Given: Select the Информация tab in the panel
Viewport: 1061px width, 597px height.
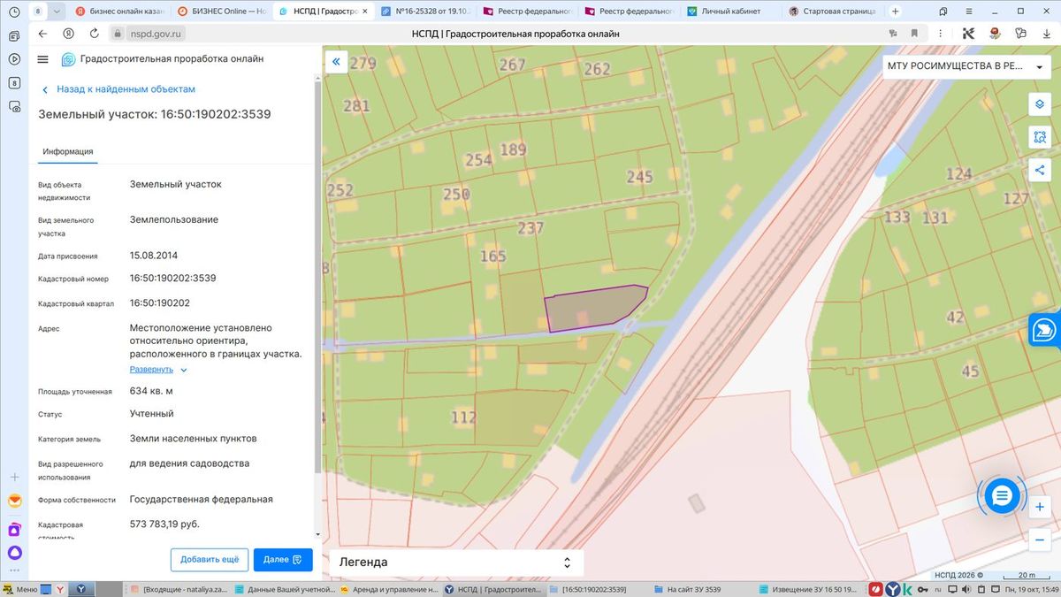Looking at the screenshot, I should [68, 151].
